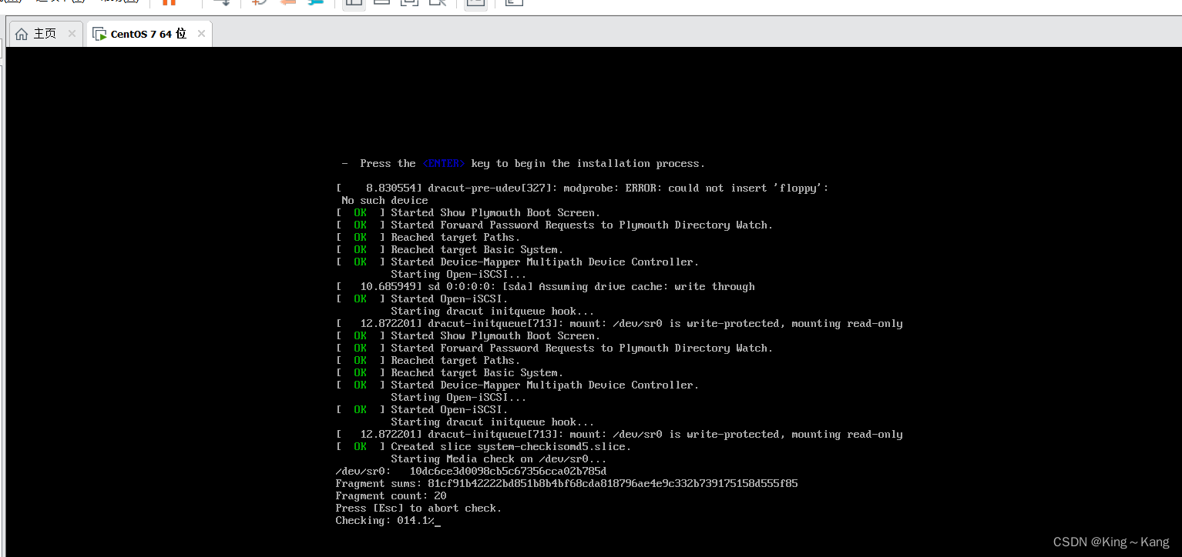The height and width of the screenshot is (557, 1182).
Task: Click the house icon on 主页 tab
Action: pyautogui.click(x=22, y=34)
